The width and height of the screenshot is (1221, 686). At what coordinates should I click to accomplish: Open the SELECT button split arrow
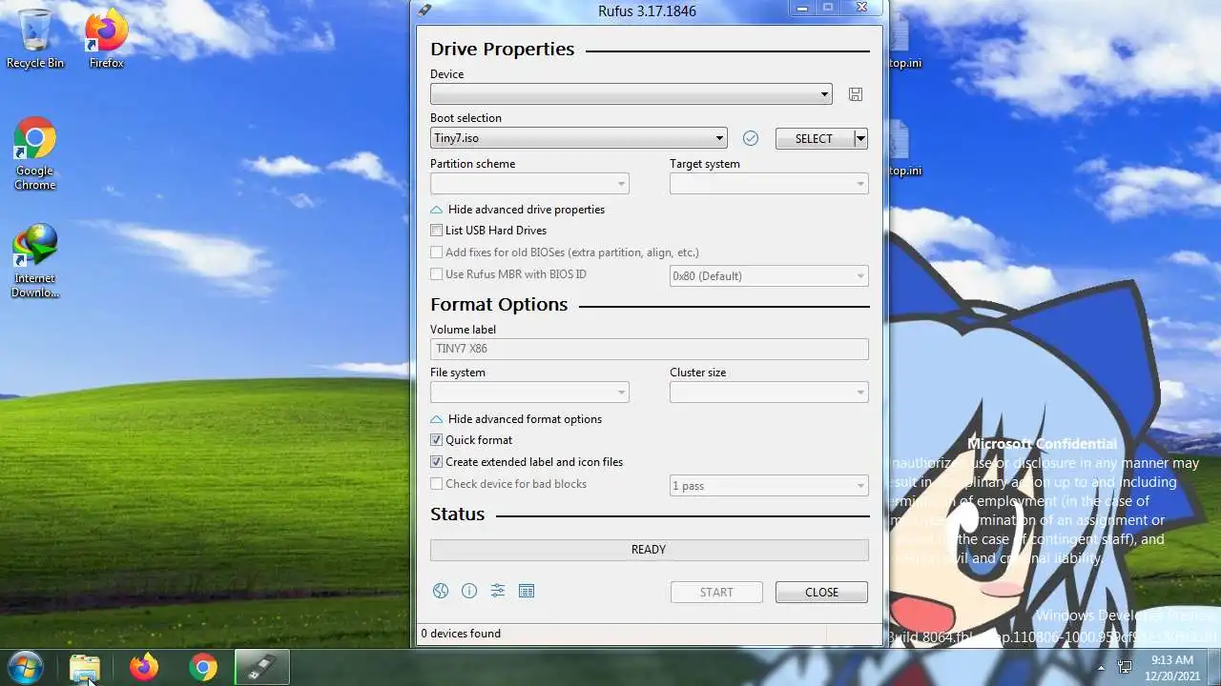pyautogui.click(x=860, y=139)
